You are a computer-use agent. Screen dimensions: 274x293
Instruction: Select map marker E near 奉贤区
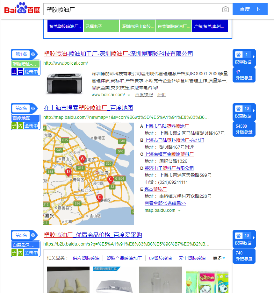[x=99, y=197]
